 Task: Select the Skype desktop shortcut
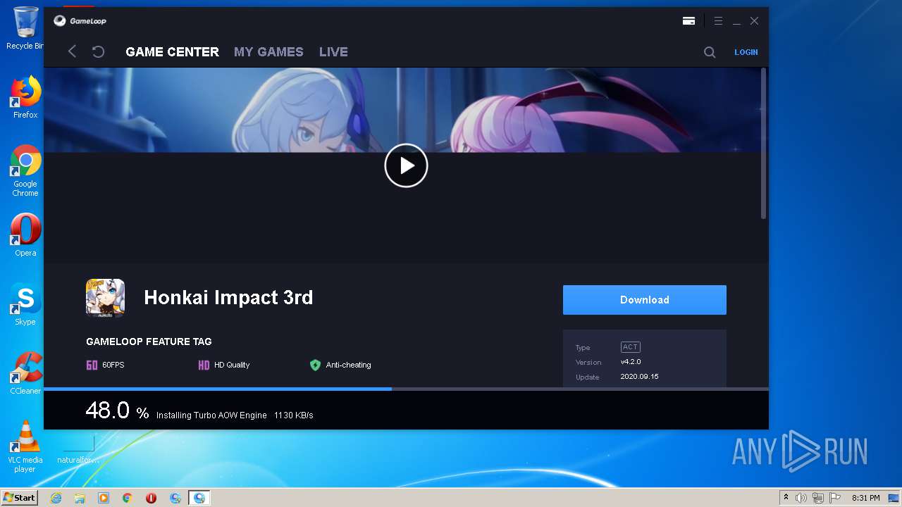click(25, 304)
